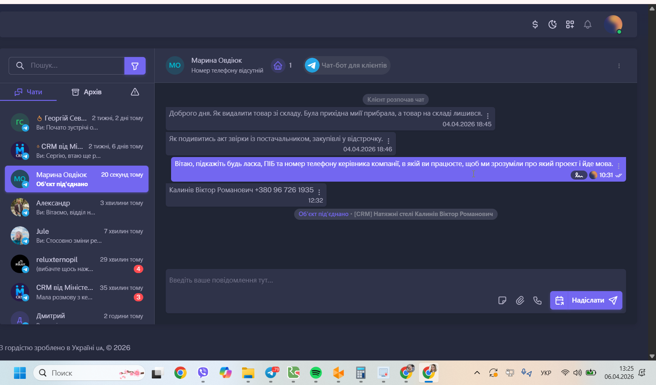The width and height of the screenshot is (656, 385).
Task: Click Wi-Fi icon in system tray
Action: (565, 373)
